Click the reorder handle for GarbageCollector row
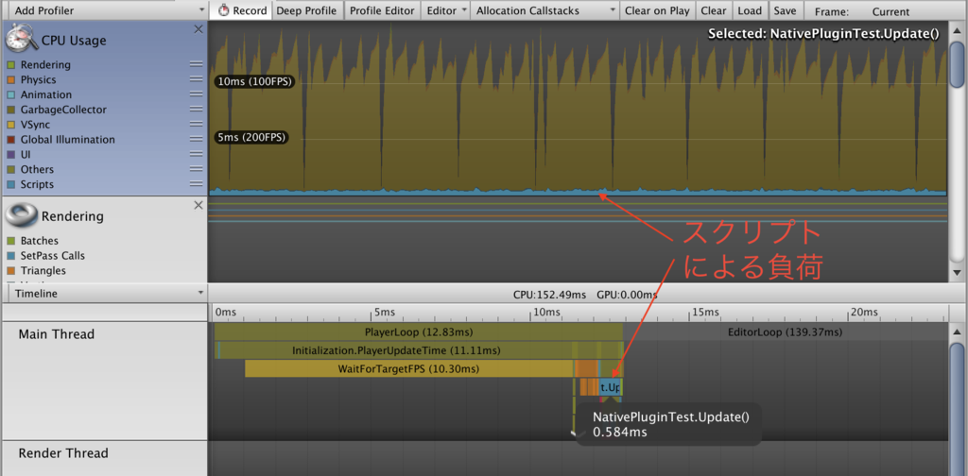Image resolution: width=968 pixels, height=476 pixels. (x=197, y=110)
